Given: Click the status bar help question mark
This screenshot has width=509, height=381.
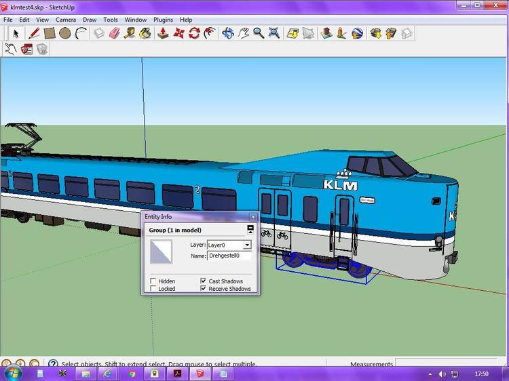Looking at the screenshot, I should point(53,363).
